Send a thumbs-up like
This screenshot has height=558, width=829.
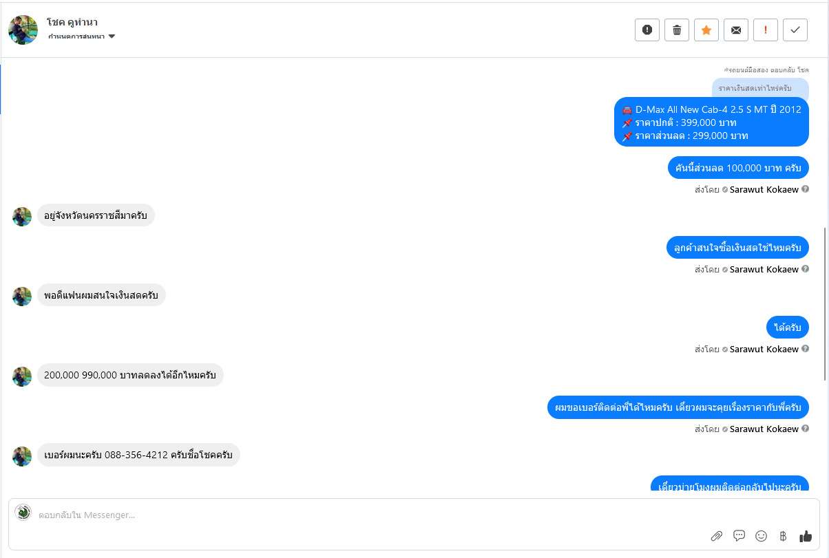pyautogui.click(x=806, y=535)
